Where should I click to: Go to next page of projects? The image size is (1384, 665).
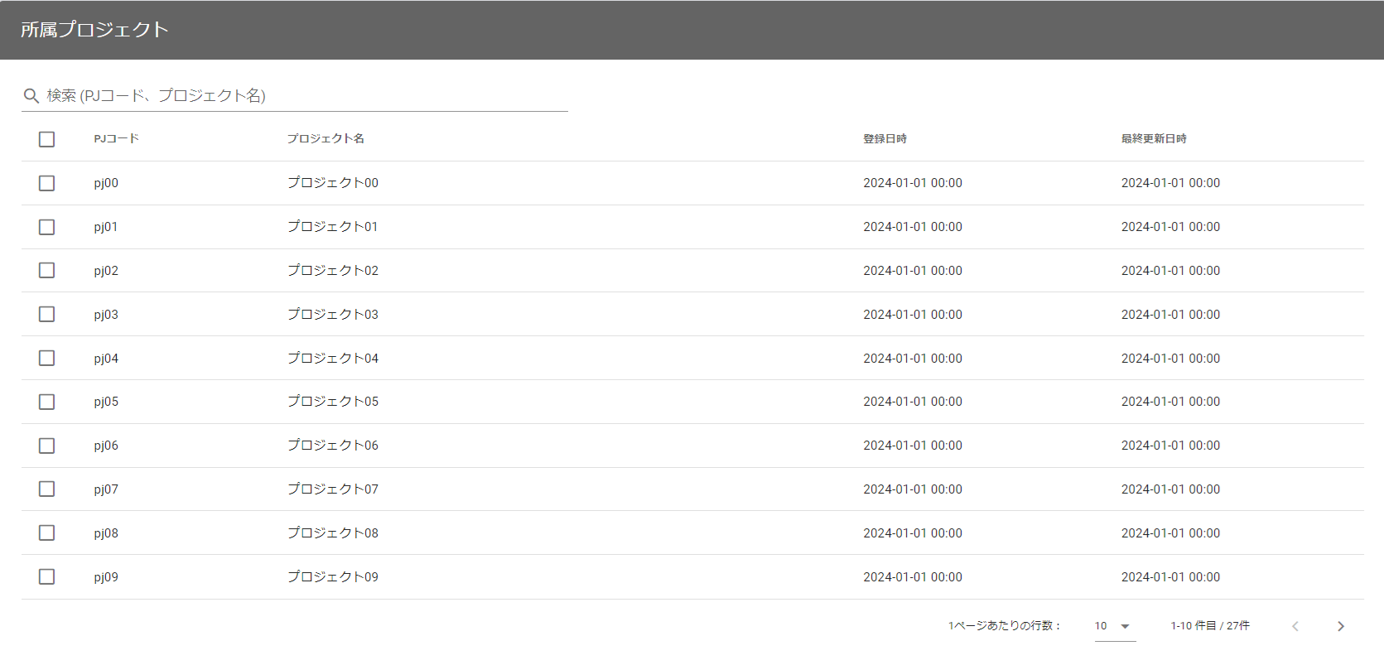click(1340, 626)
